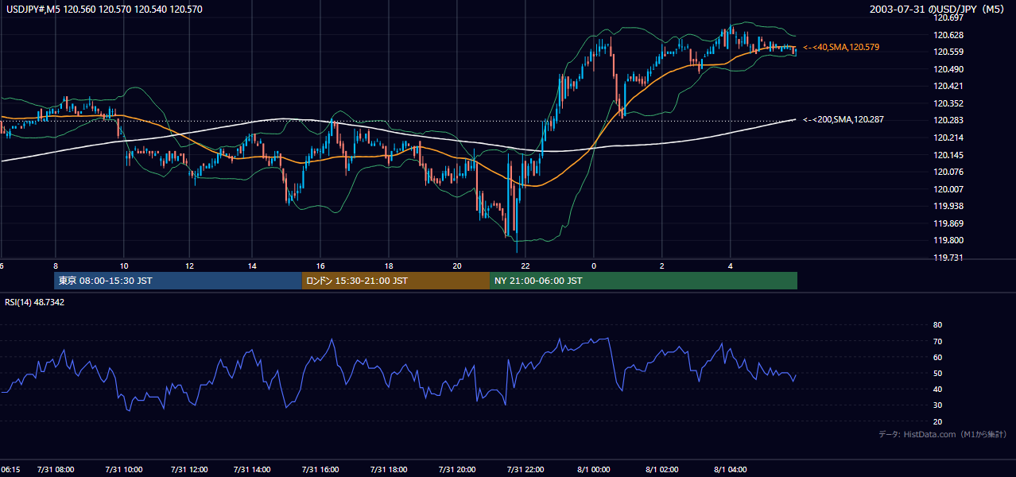
Task: Select the ロンドン 15:30-21:00 JST session bar
Action: click(396, 281)
